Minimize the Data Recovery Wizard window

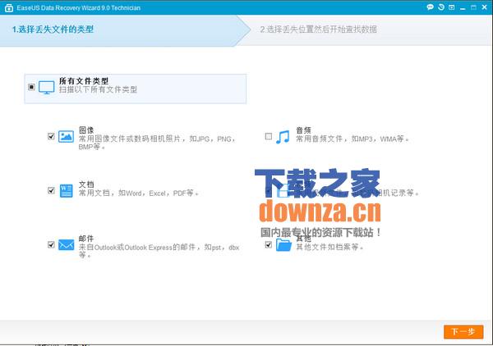[x=463, y=7]
